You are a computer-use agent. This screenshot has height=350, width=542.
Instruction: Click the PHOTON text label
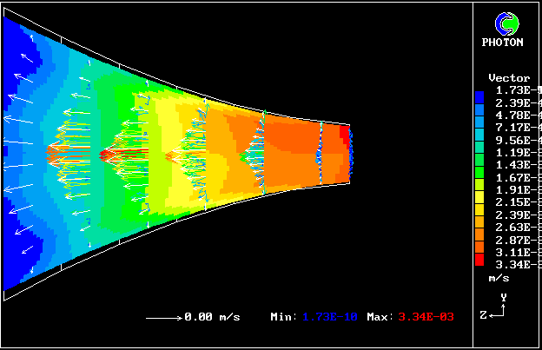pyautogui.click(x=502, y=42)
